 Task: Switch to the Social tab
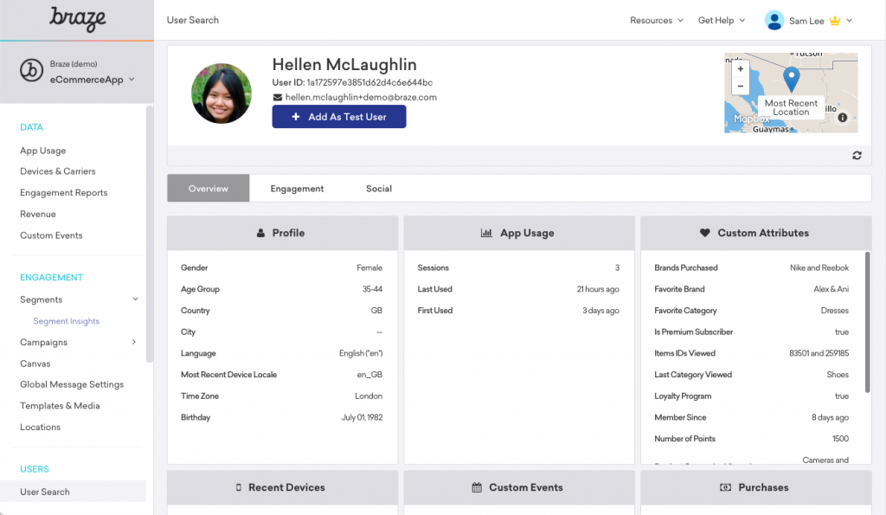pyautogui.click(x=379, y=188)
